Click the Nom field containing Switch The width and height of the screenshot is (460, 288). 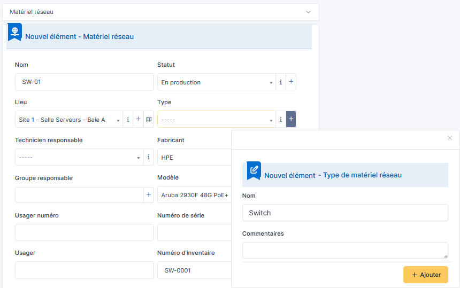[345, 213]
